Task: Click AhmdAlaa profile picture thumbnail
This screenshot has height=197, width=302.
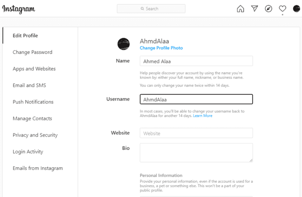Action: coord(124,44)
